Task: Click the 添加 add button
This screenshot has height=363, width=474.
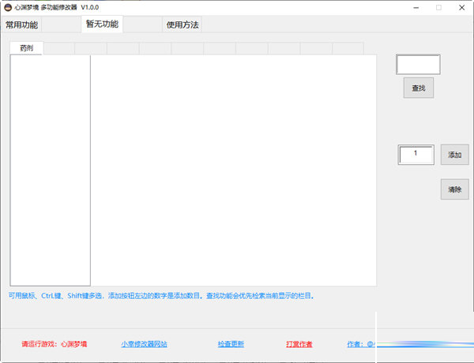Action: pos(455,155)
